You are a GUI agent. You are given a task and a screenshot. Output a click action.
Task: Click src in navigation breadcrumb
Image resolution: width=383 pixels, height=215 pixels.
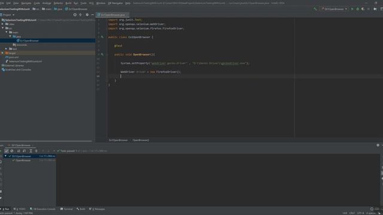click(36, 9)
